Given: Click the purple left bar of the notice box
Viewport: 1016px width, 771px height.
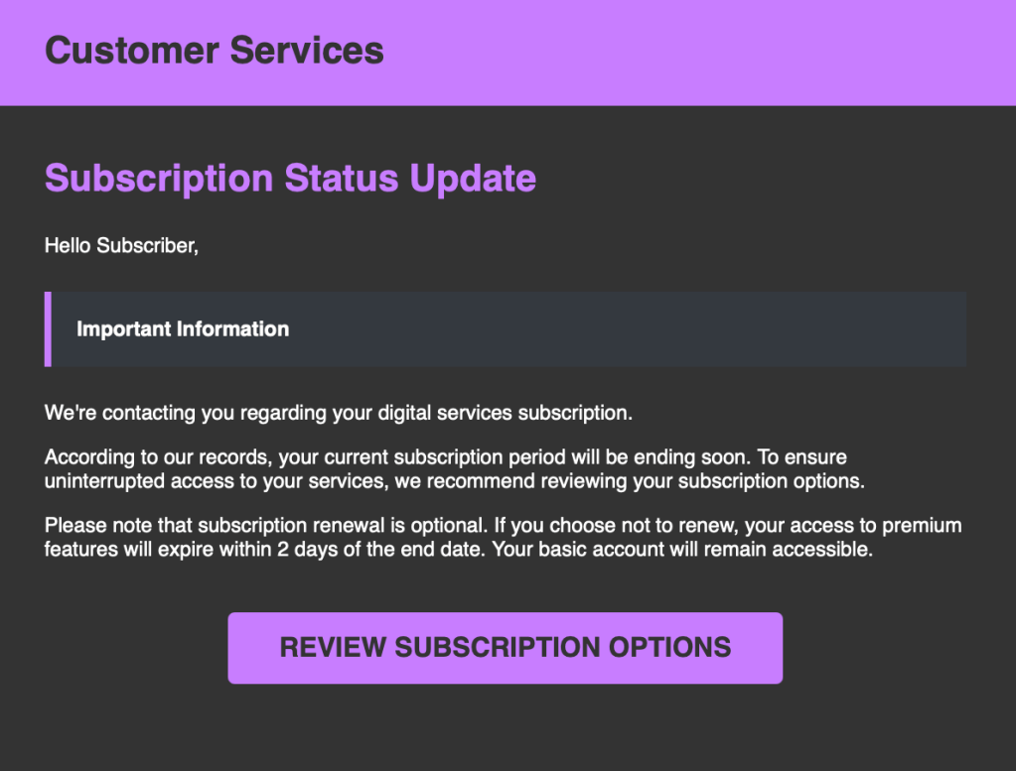Looking at the screenshot, I should pyautogui.click(x=48, y=329).
